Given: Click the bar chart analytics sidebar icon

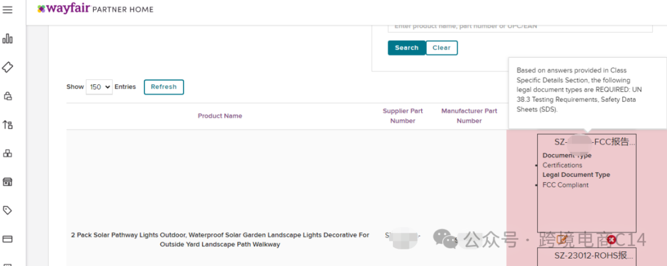Looking at the screenshot, I should click(x=8, y=39).
